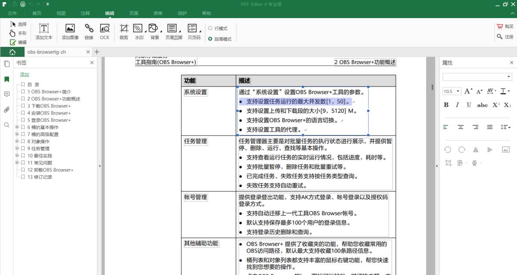Switch to the 页面 ribbon tab
This screenshot has height=275, width=517.
click(134, 13)
